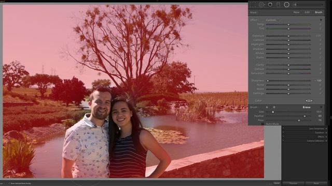Select the Crop Overlay tool icon
The width and height of the screenshot is (332, 186).
(x=254, y=5)
